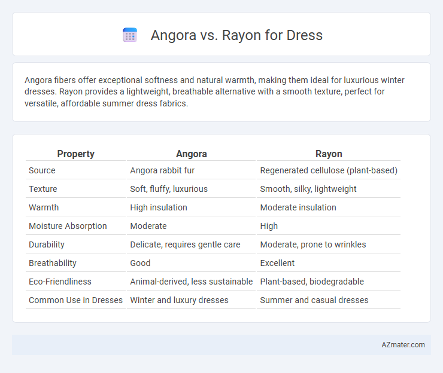Select the 'Texture' row label
443x373 pixels.
tap(43, 189)
